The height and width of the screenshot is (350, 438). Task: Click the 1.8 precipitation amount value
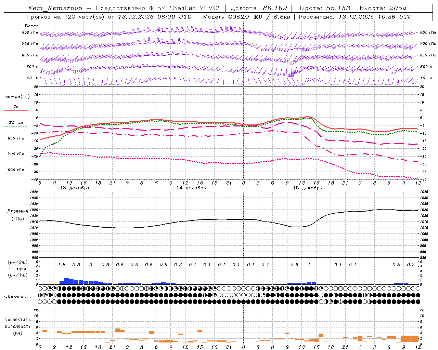pos(62,265)
